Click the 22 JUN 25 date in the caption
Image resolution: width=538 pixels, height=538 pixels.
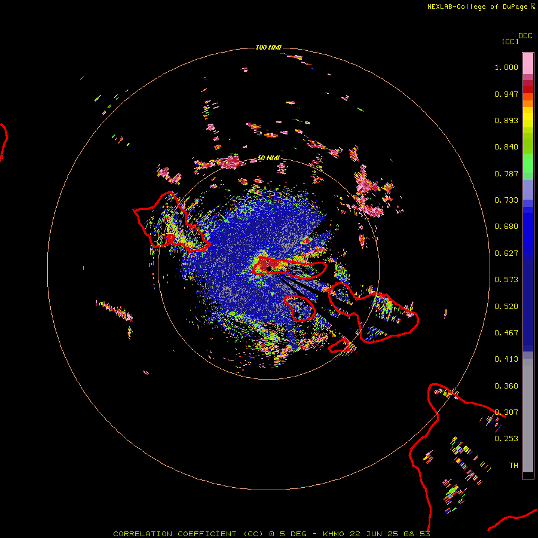(374, 534)
